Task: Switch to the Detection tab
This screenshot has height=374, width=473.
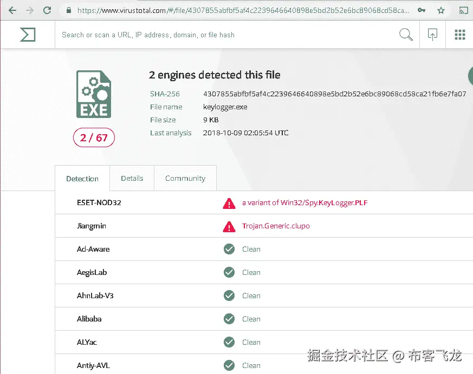Action: [82, 179]
